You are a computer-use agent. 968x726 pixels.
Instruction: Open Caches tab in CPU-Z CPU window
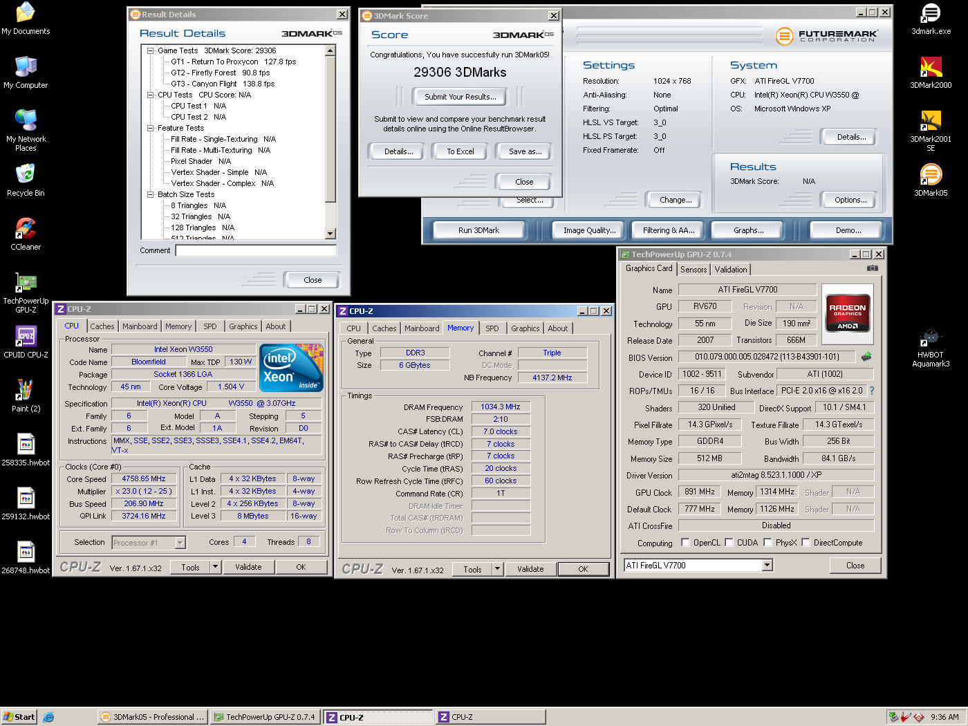[102, 326]
